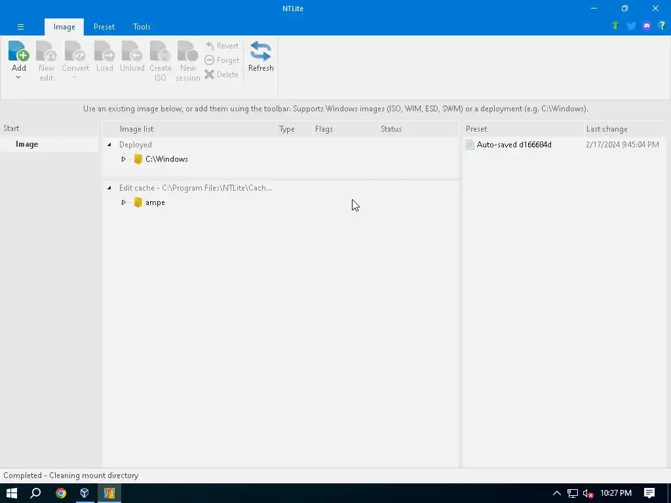
Task: Click the Delete button
Action: (x=221, y=75)
